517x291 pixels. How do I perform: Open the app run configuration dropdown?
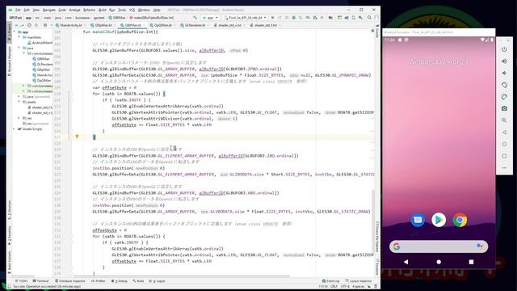(x=210, y=18)
